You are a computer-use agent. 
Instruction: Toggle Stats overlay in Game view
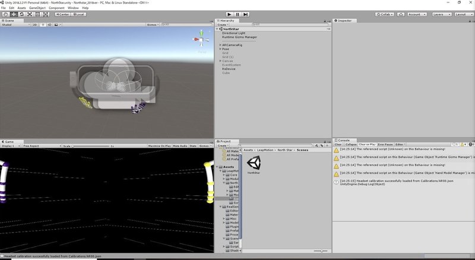tap(193, 146)
